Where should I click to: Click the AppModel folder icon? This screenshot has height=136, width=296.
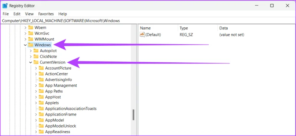click(41, 120)
